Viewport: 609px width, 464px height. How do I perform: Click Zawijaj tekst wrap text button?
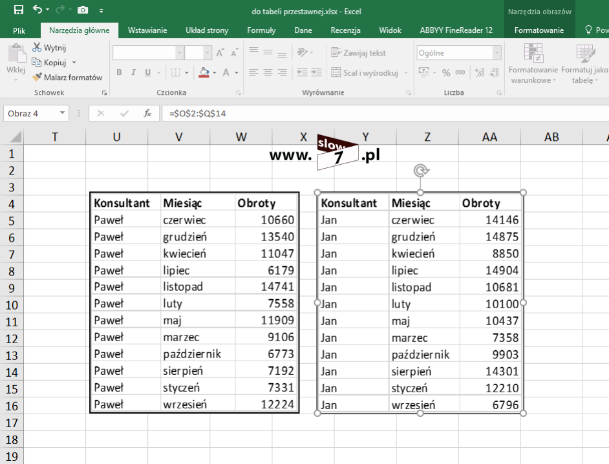tap(359, 53)
